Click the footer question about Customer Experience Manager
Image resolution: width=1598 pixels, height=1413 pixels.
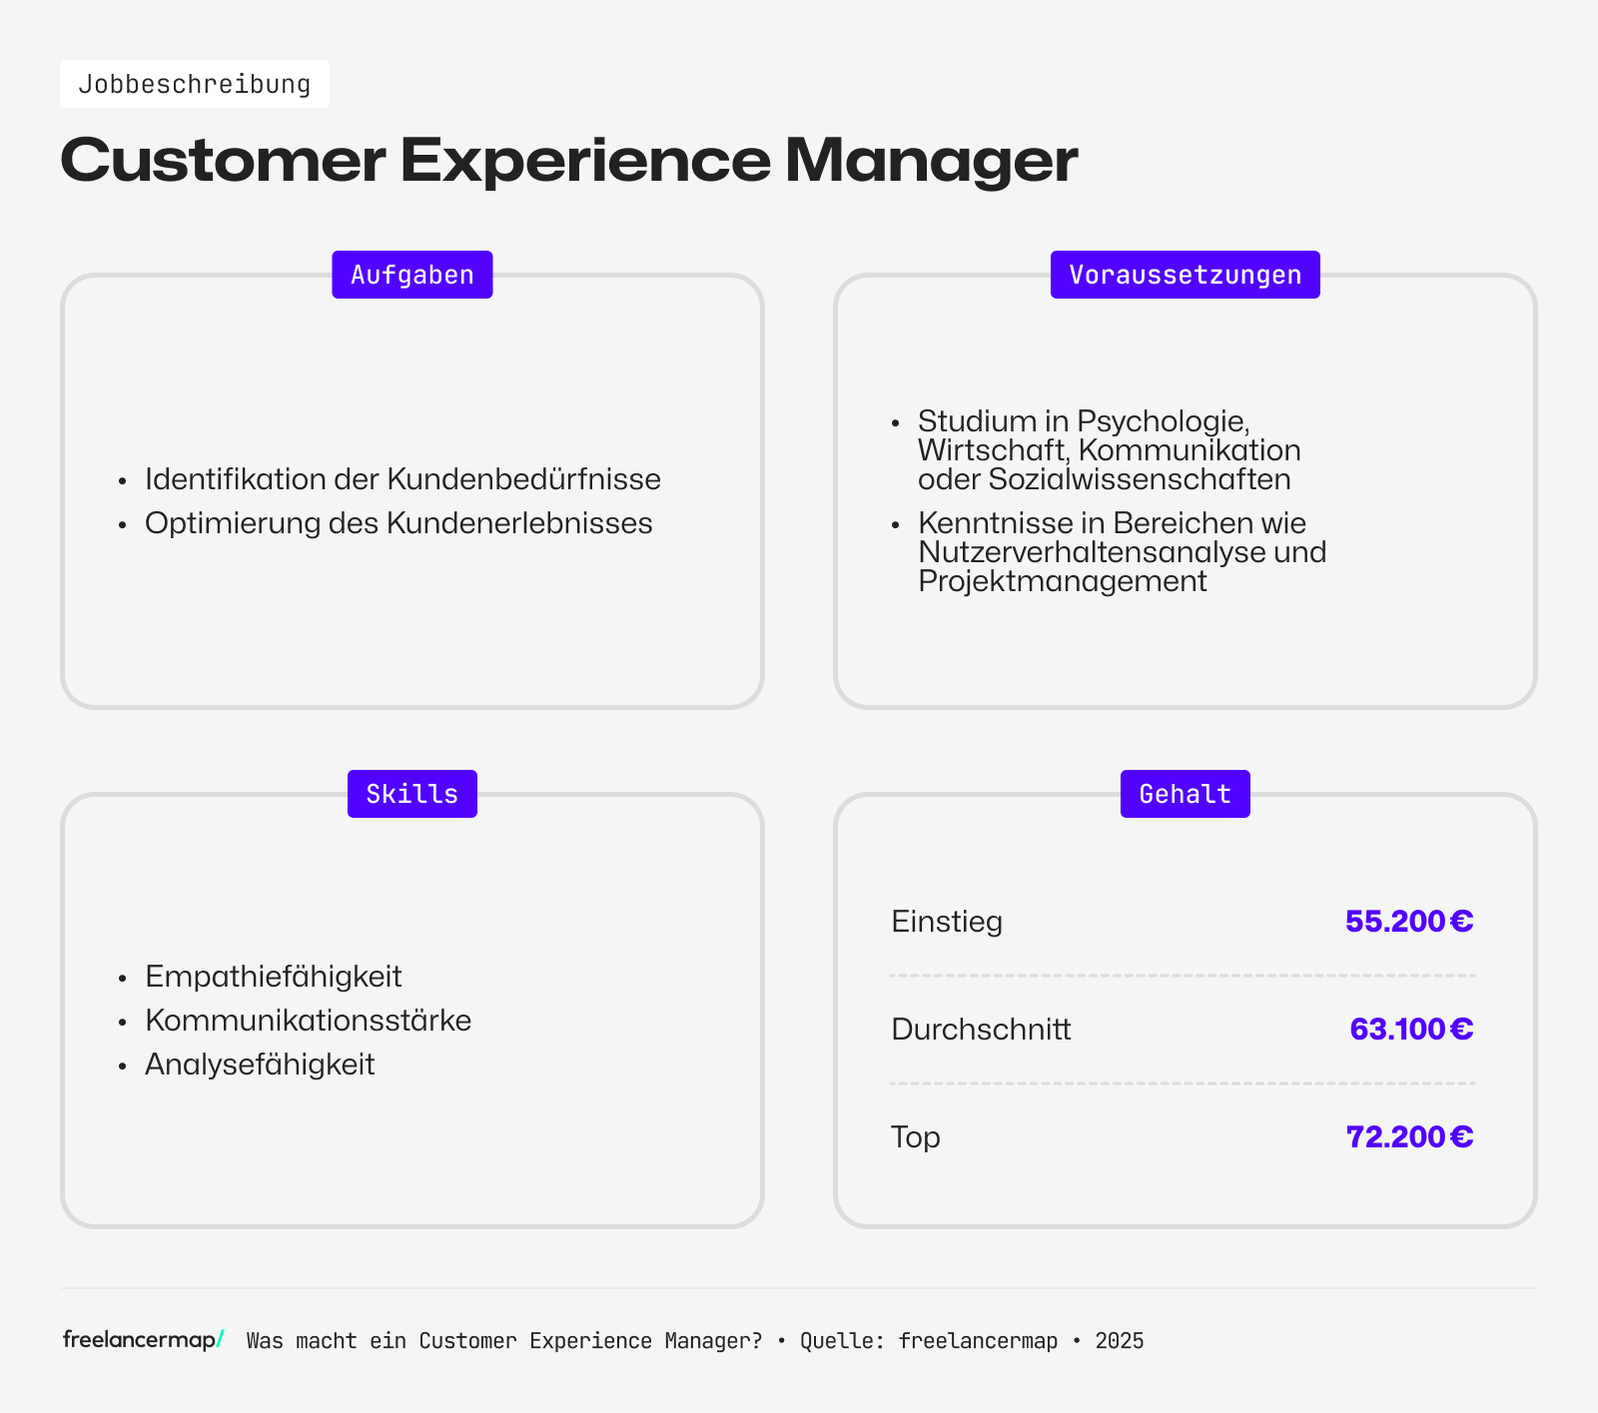point(504,1341)
